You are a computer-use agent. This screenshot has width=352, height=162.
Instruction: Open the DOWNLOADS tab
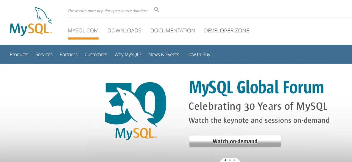tap(124, 31)
